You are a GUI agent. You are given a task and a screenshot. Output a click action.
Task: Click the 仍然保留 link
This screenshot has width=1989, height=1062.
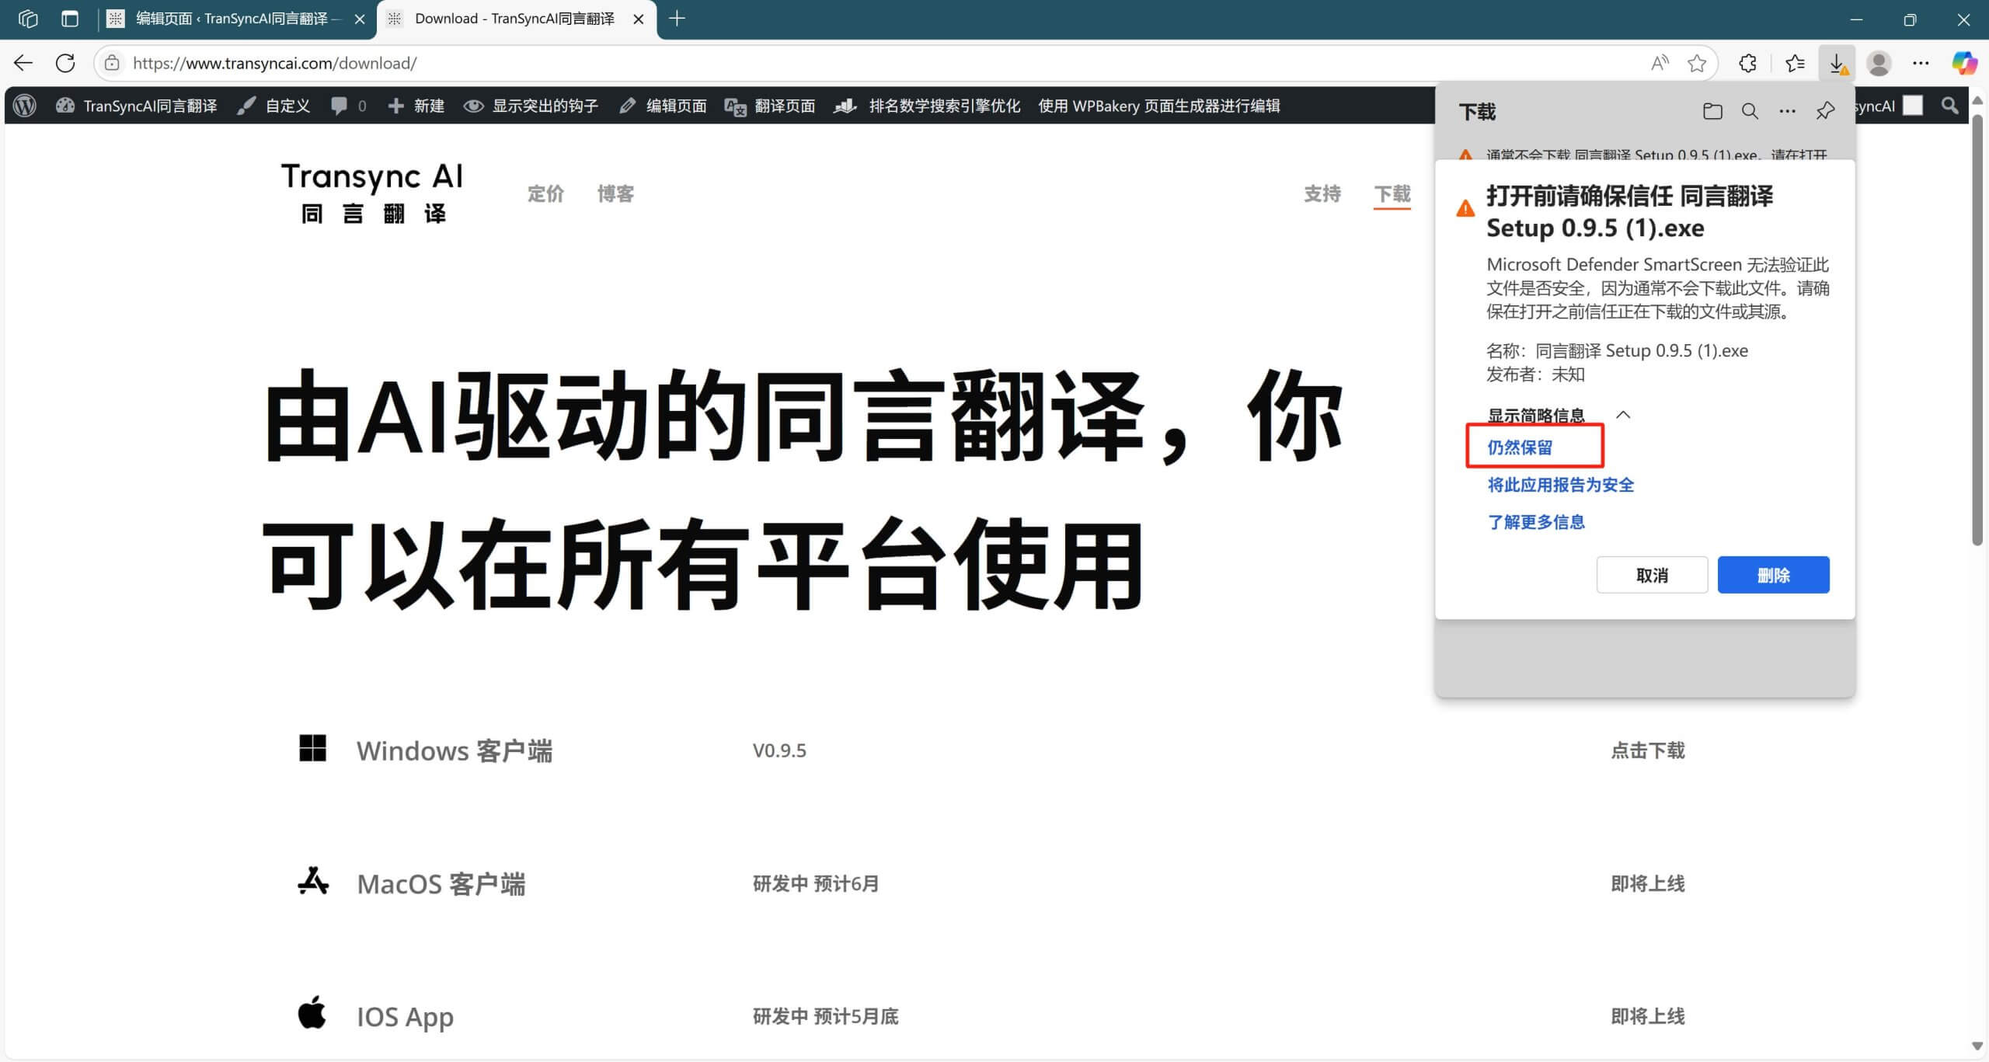click(1520, 447)
